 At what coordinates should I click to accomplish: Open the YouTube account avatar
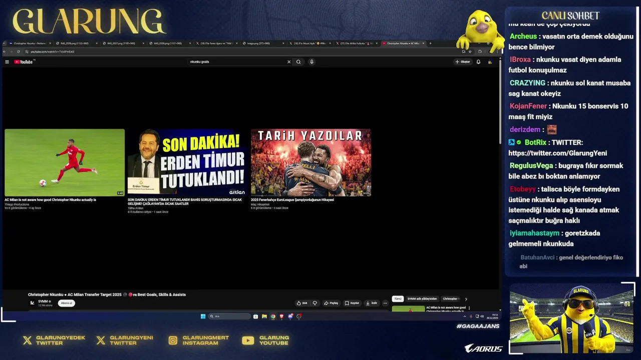point(490,62)
